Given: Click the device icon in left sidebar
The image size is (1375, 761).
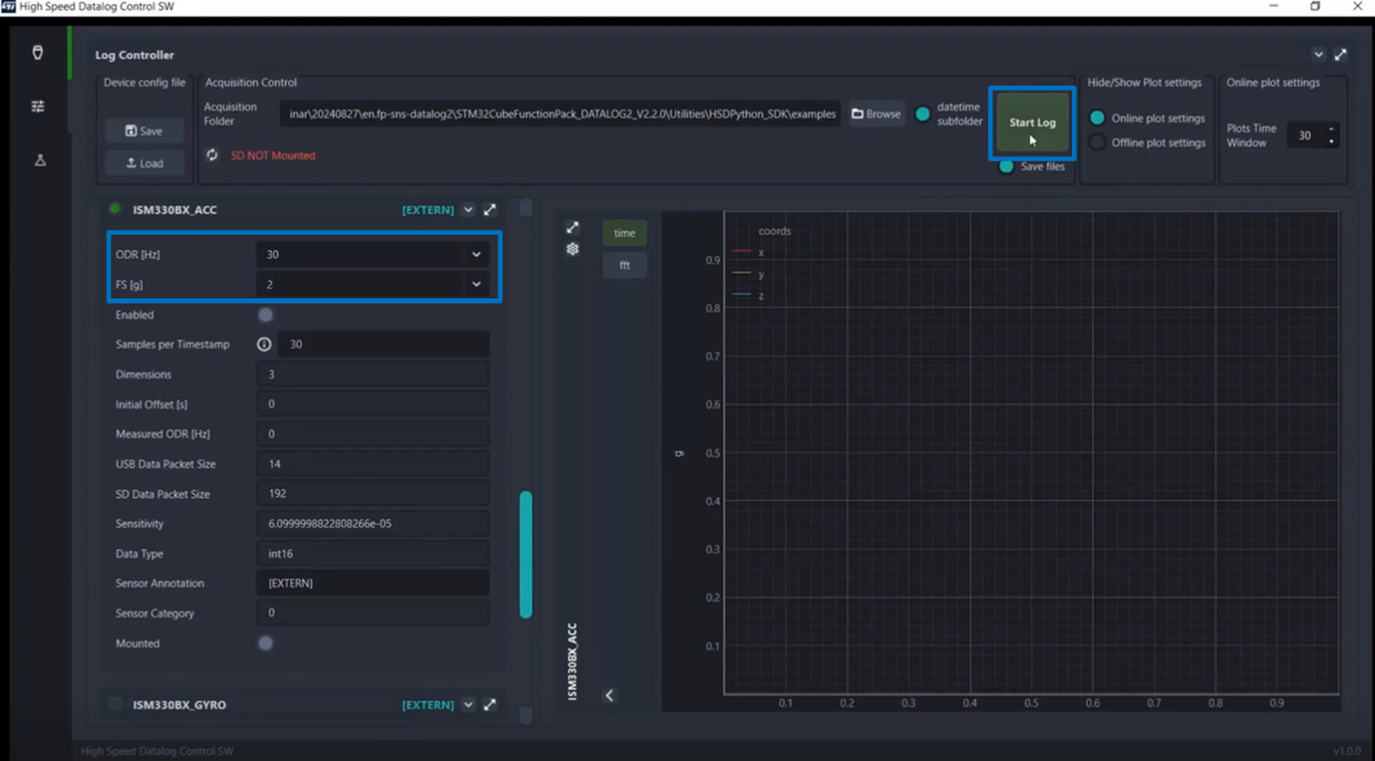Looking at the screenshot, I should (x=38, y=53).
